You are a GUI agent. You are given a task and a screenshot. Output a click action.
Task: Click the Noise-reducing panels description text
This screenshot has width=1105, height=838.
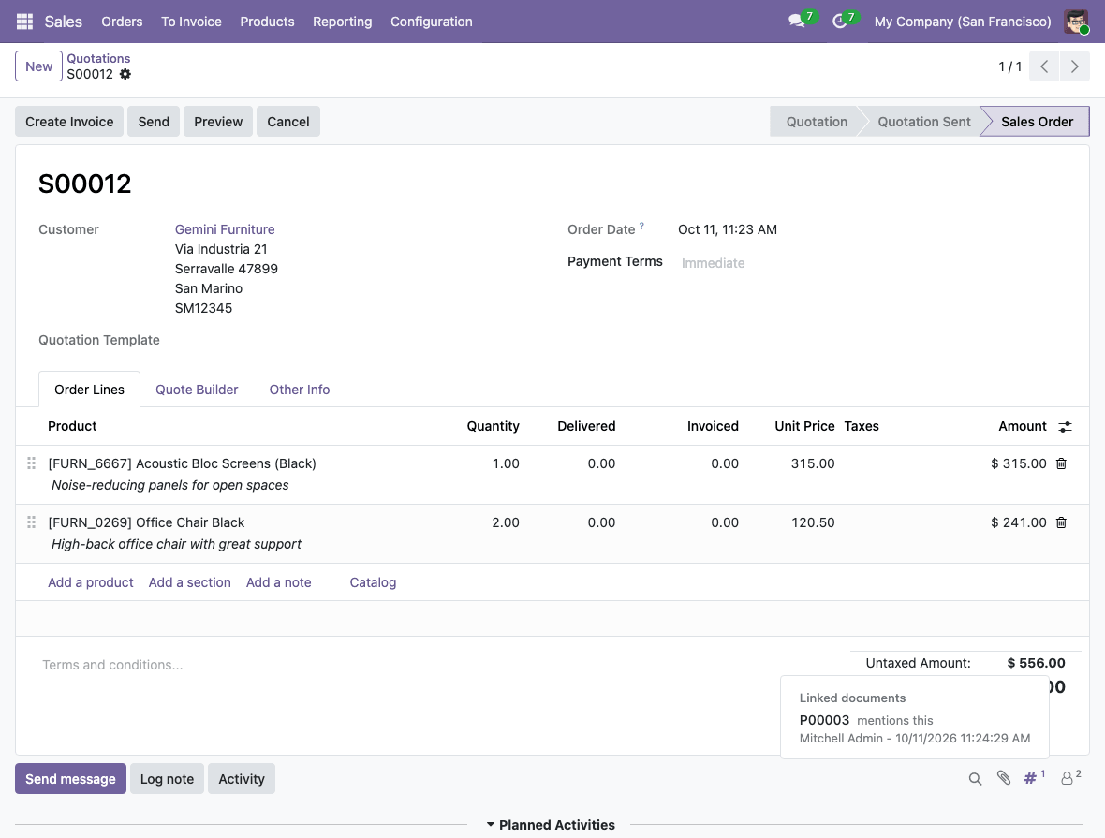pos(169,485)
